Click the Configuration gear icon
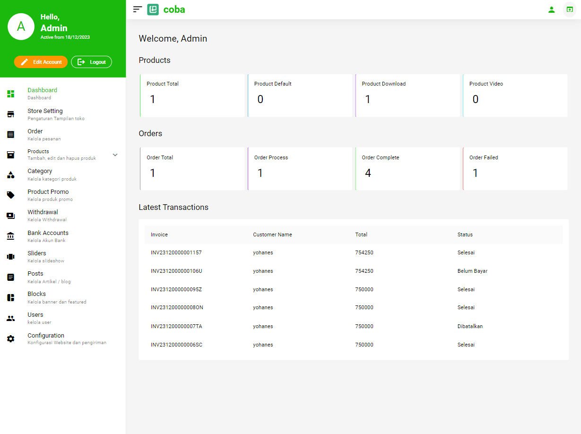This screenshot has height=434, width=581. pyautogui.click(x=10, y=339)
